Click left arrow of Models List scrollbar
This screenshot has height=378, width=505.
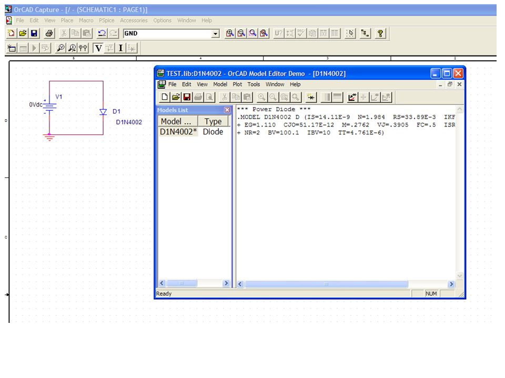(162, 283)
